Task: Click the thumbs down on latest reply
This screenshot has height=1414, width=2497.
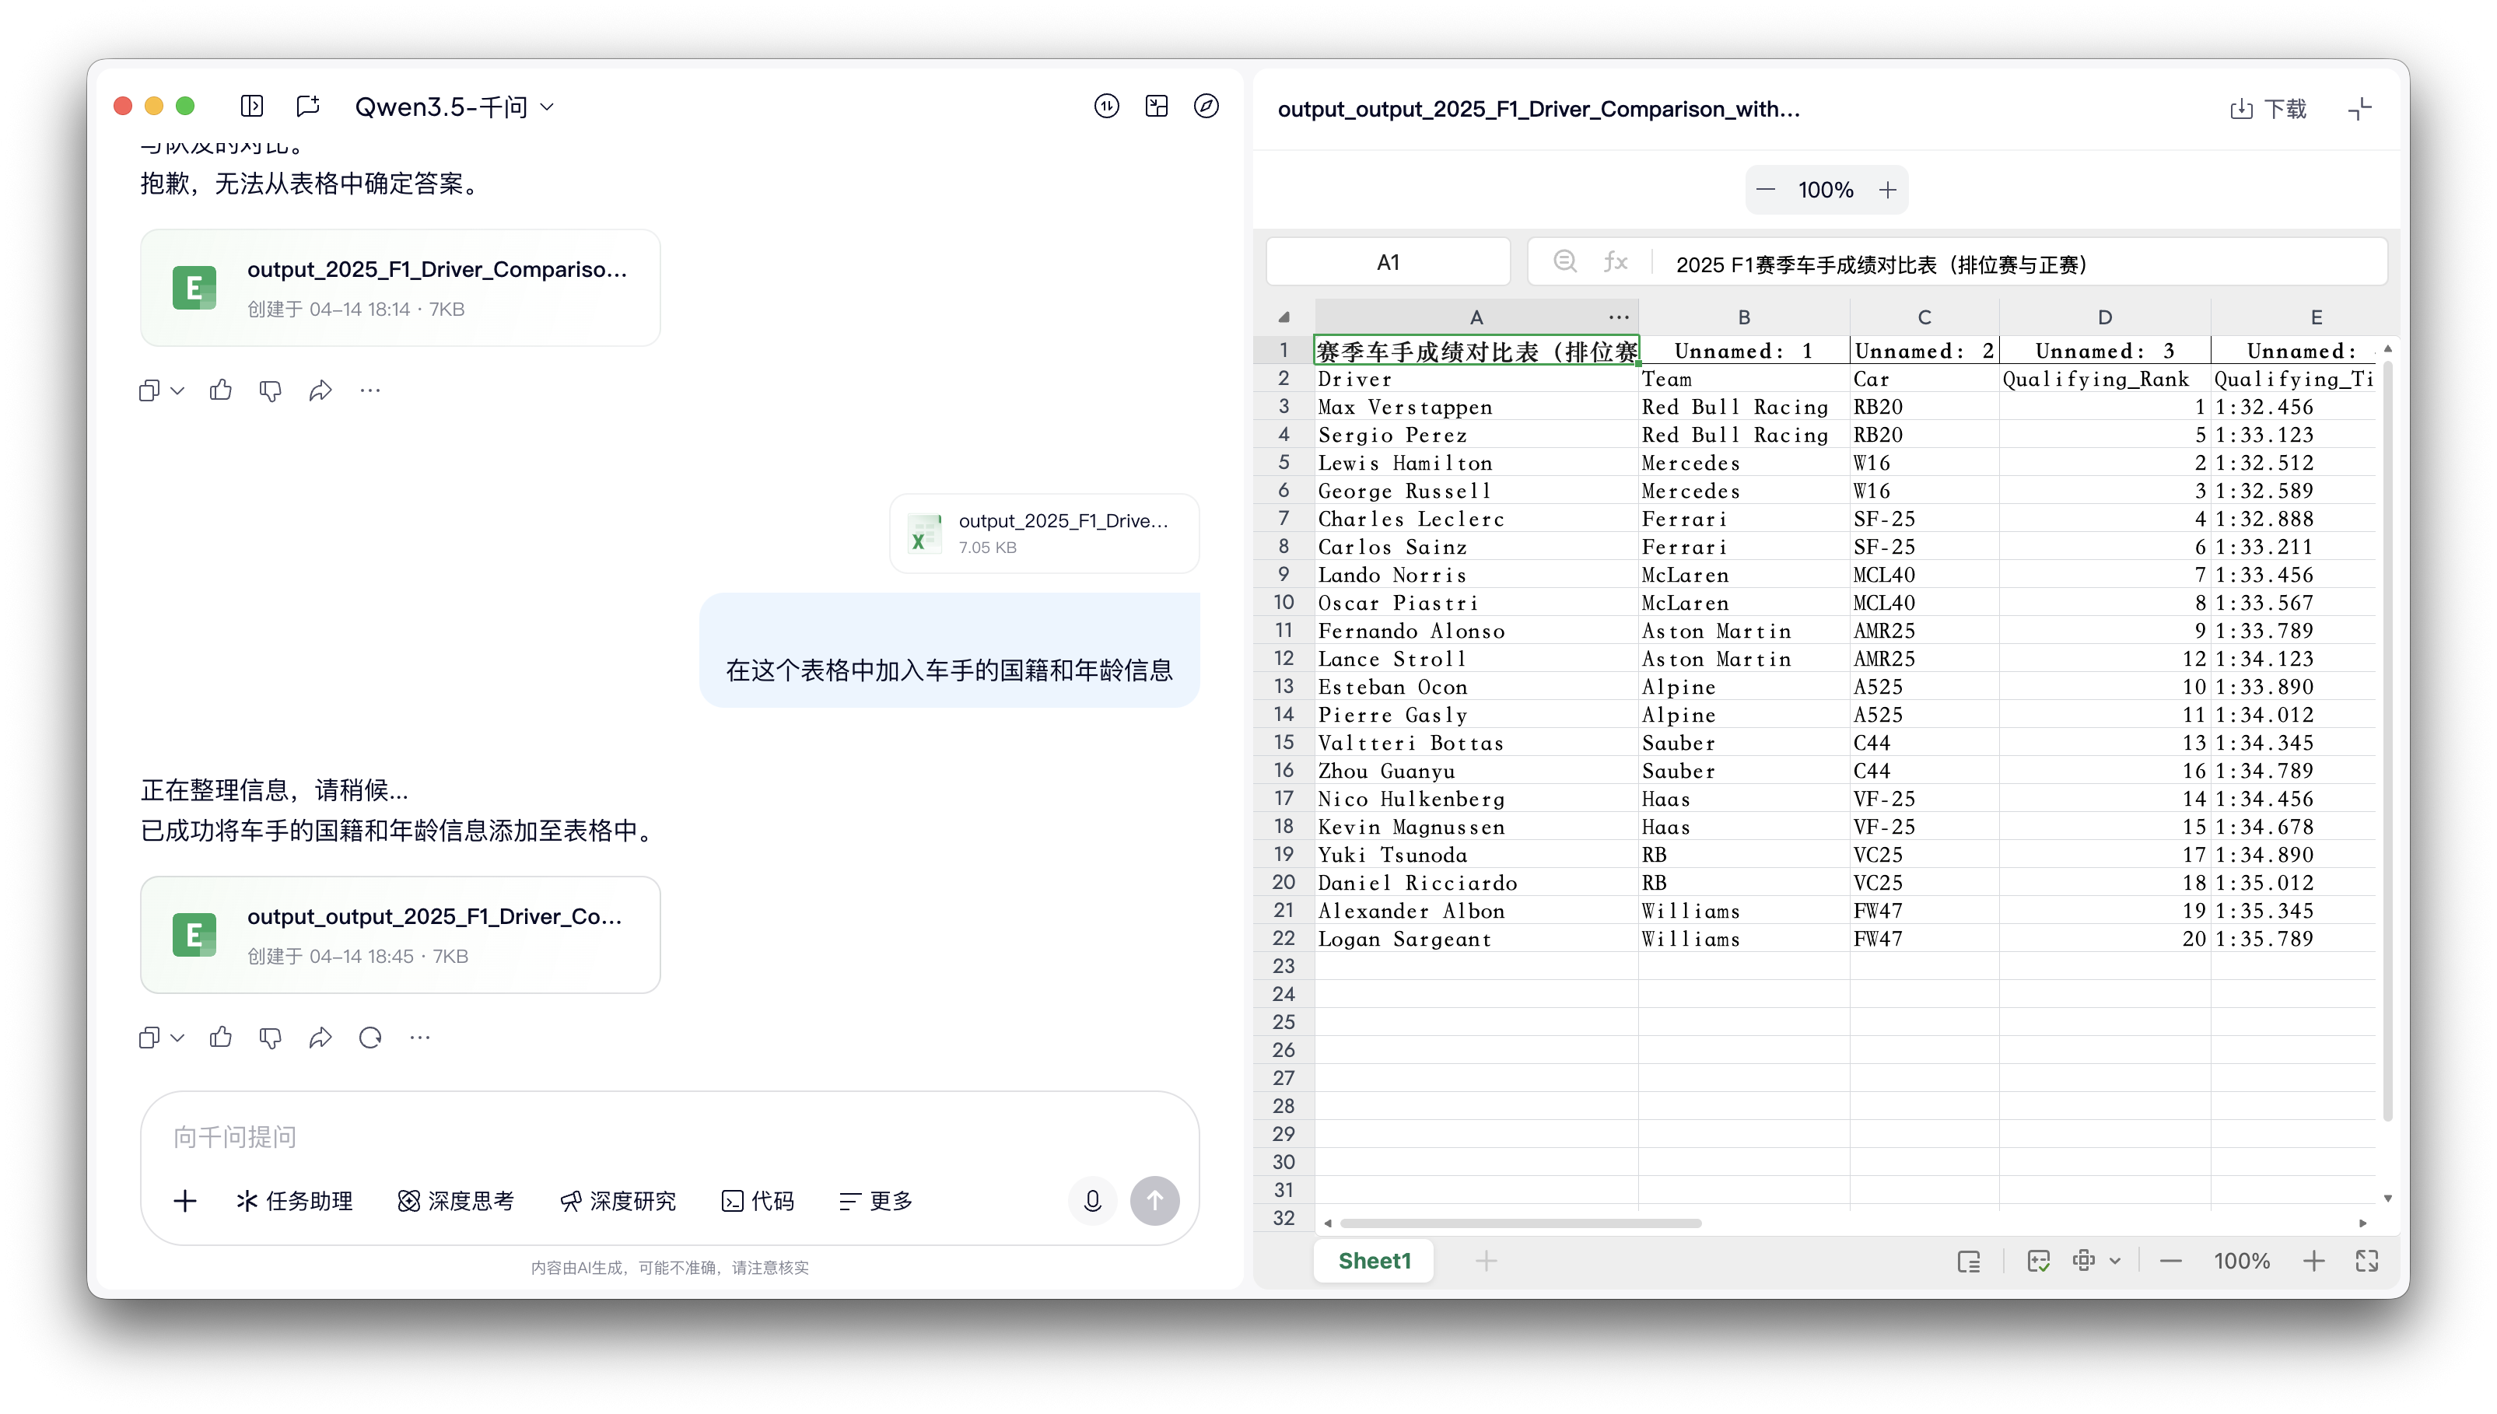Action: click(270, 1038)
